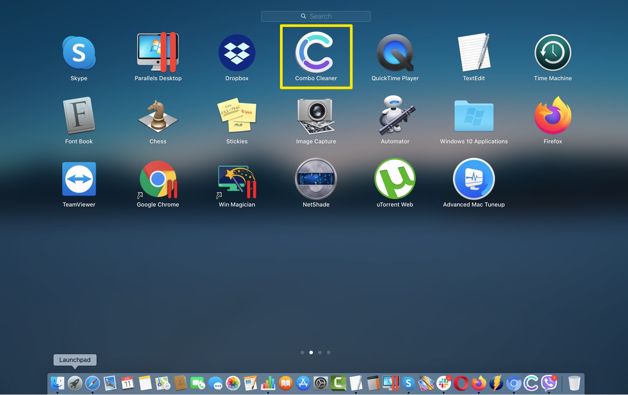Launch uTorrent Web
Image resolution: width=628 pixels, height=395 pixels.
pyautogui.click(x=395, y=179)
